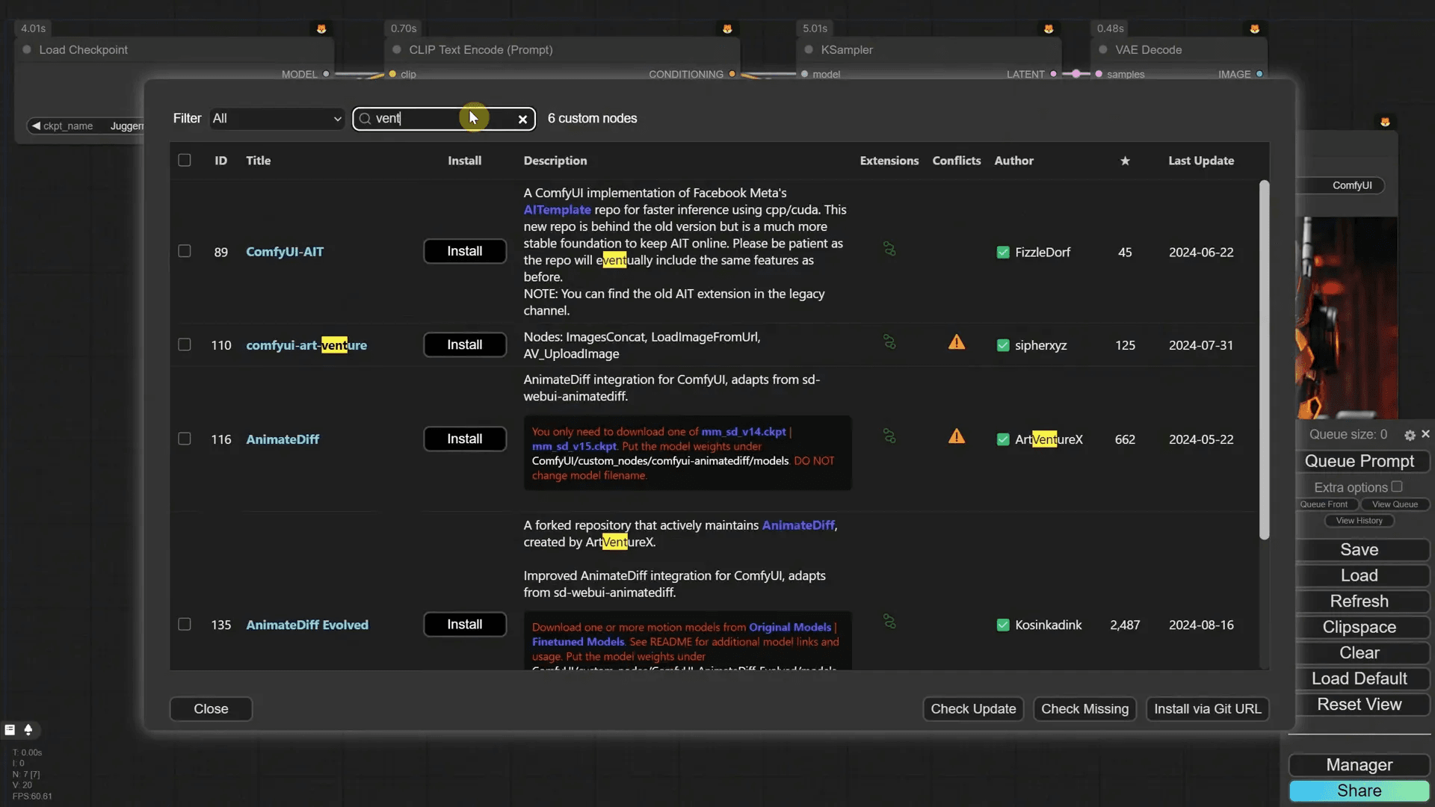Toggle the select-all checkbox in the table header
The image size is (1435, 807).
coord(184,160)
